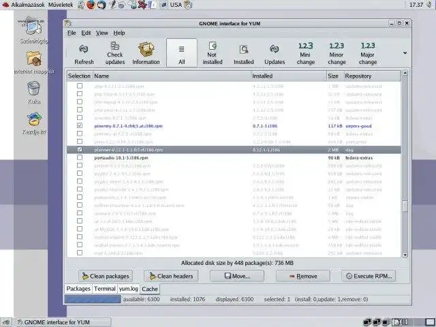This screenshot has width=436, height=327.
Task: Open the Műveletek panel menu
Action: coord(61,5)
